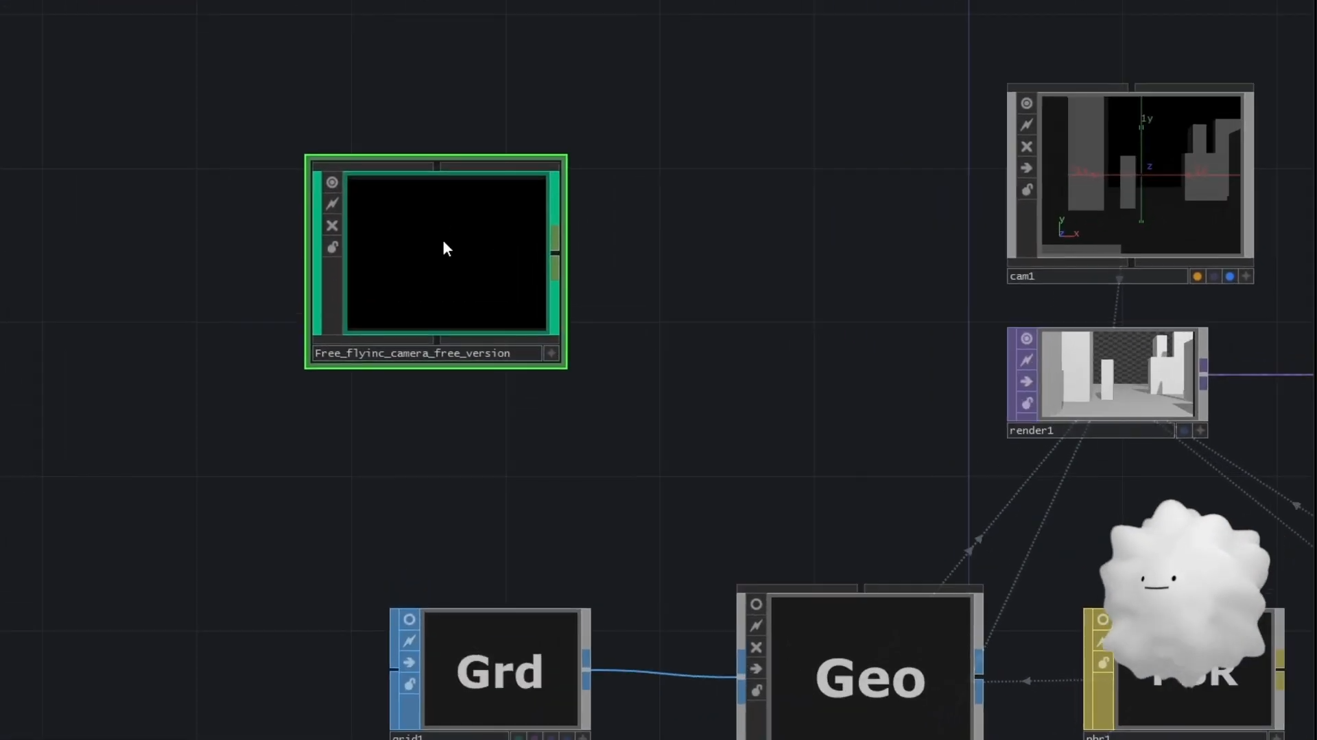Screen dimensions: 1317x740
Task: Toggle cloning immune flag on Free_flyinc_camera node
Action: (x=332, y=203)
